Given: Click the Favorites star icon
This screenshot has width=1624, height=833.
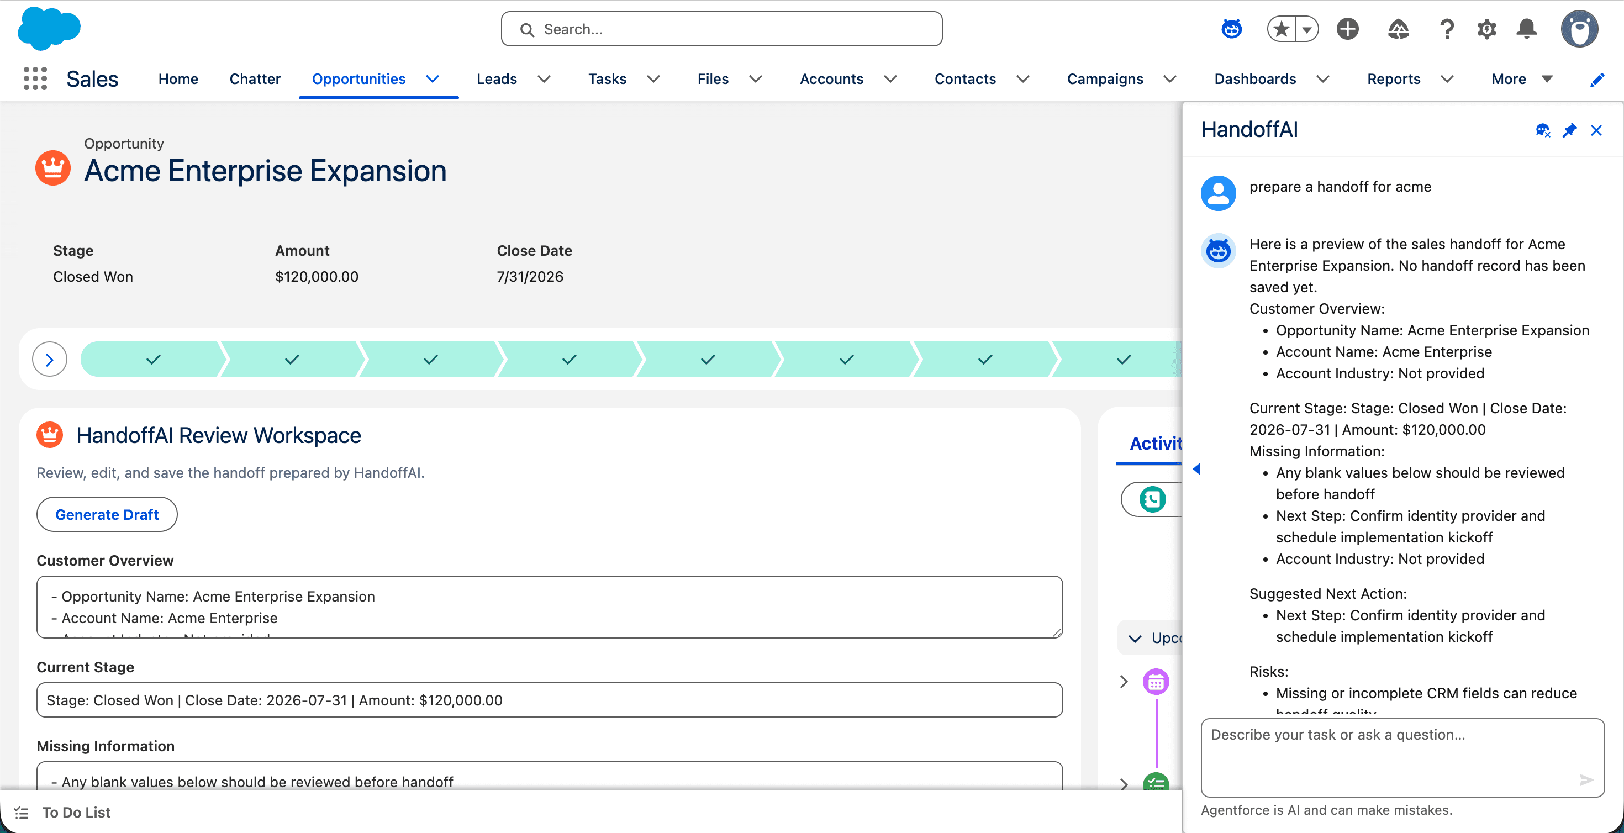Looking at the screenshot, I should [1281, 29].
